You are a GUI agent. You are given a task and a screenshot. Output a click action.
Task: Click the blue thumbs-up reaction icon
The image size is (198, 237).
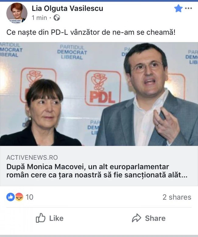click(x=10, y=197)
